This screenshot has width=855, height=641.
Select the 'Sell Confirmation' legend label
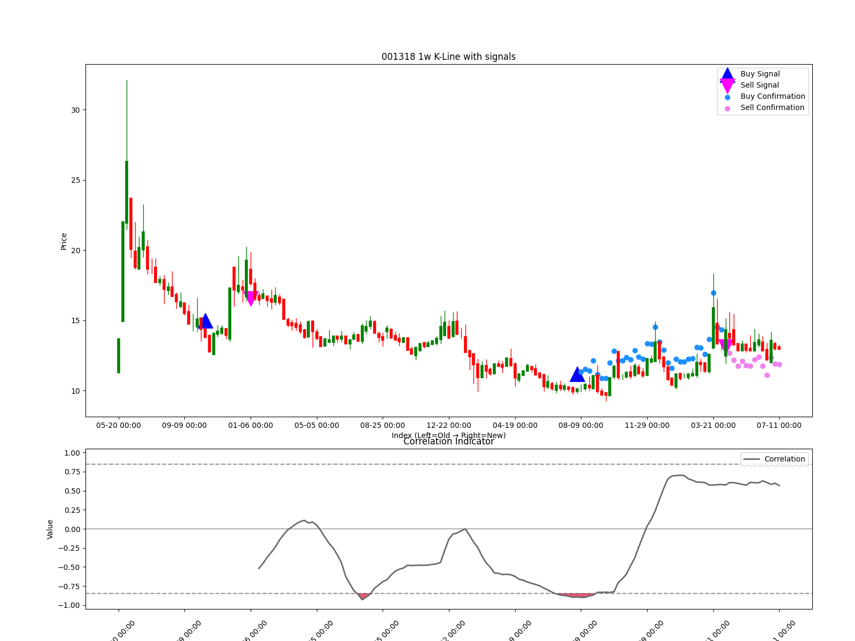coord(772,108)
